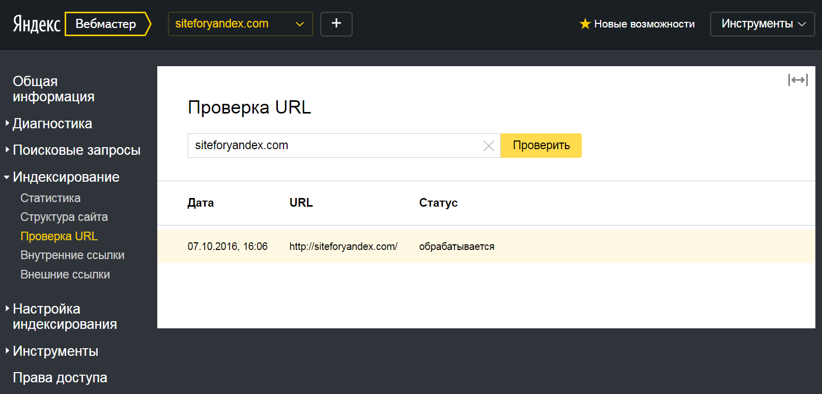The image size is (822, 394).
Task: Click the URL check input field
Action: tap(333, 146)
